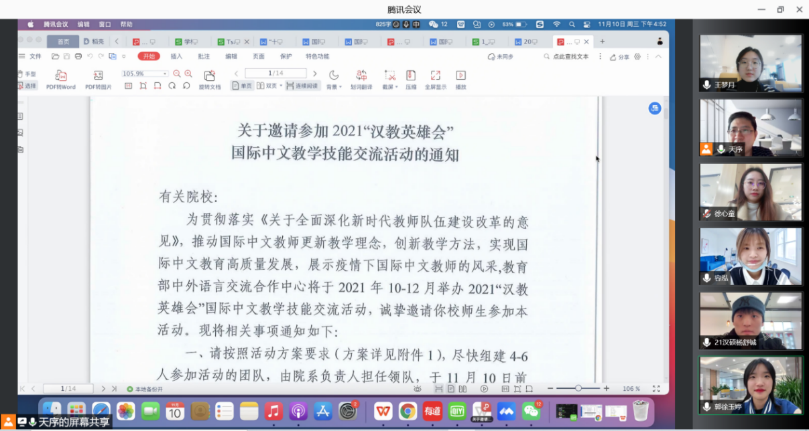Switch to the 插入 ribbon tab
The height and width of the screenshot is (431, 809).
(176, 56)
